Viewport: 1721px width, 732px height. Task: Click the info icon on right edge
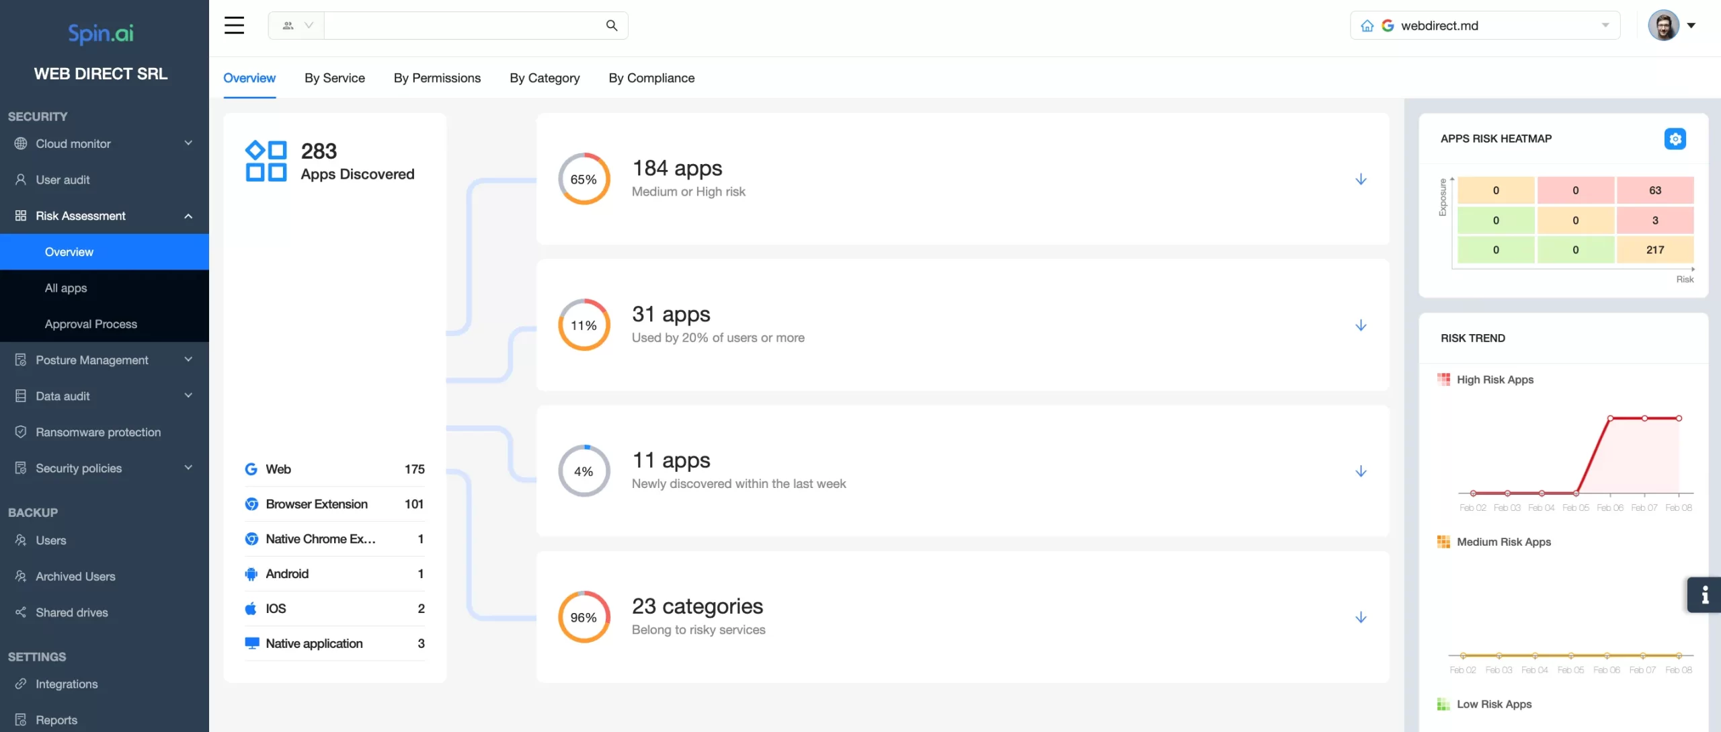coord(1705,595)
